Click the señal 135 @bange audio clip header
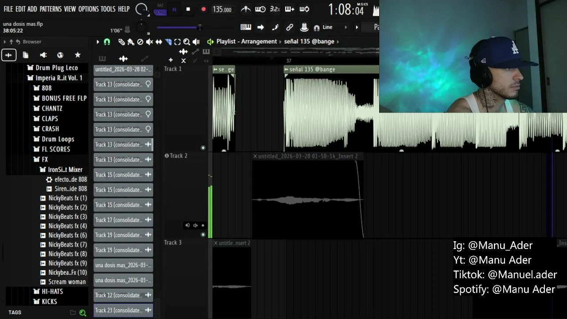Screen dimensions: 567x319 (331, 70)
